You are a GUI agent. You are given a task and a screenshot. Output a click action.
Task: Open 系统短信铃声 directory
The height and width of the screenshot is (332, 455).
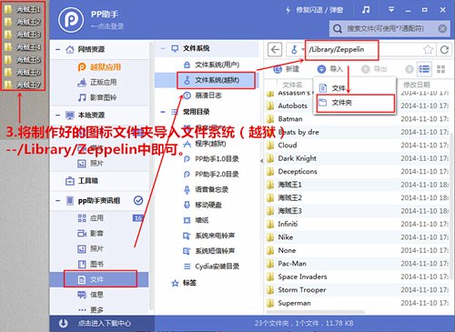209,251
